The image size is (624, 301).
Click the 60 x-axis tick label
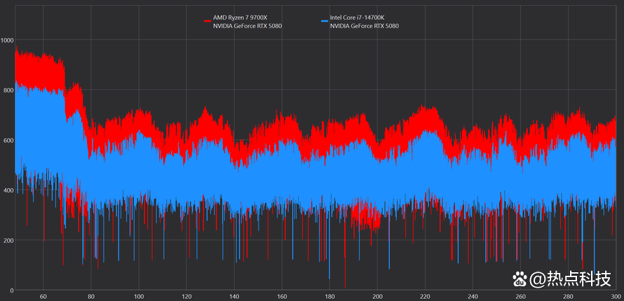click(43, 296)
